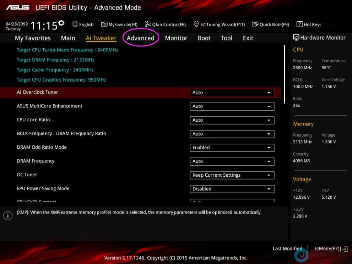Click the globe language icon

(75, 24)
